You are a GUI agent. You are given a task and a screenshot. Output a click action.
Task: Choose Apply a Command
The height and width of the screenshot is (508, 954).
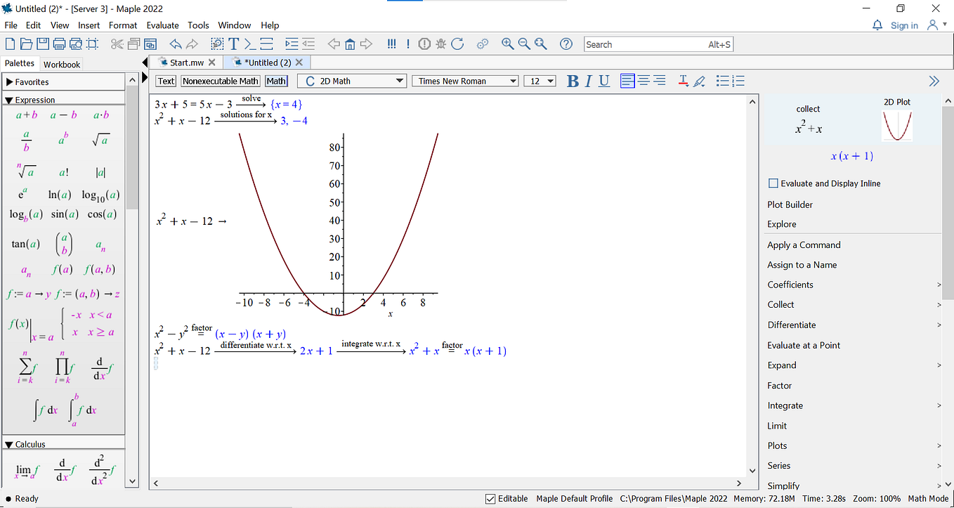click(x=804, y=245)
